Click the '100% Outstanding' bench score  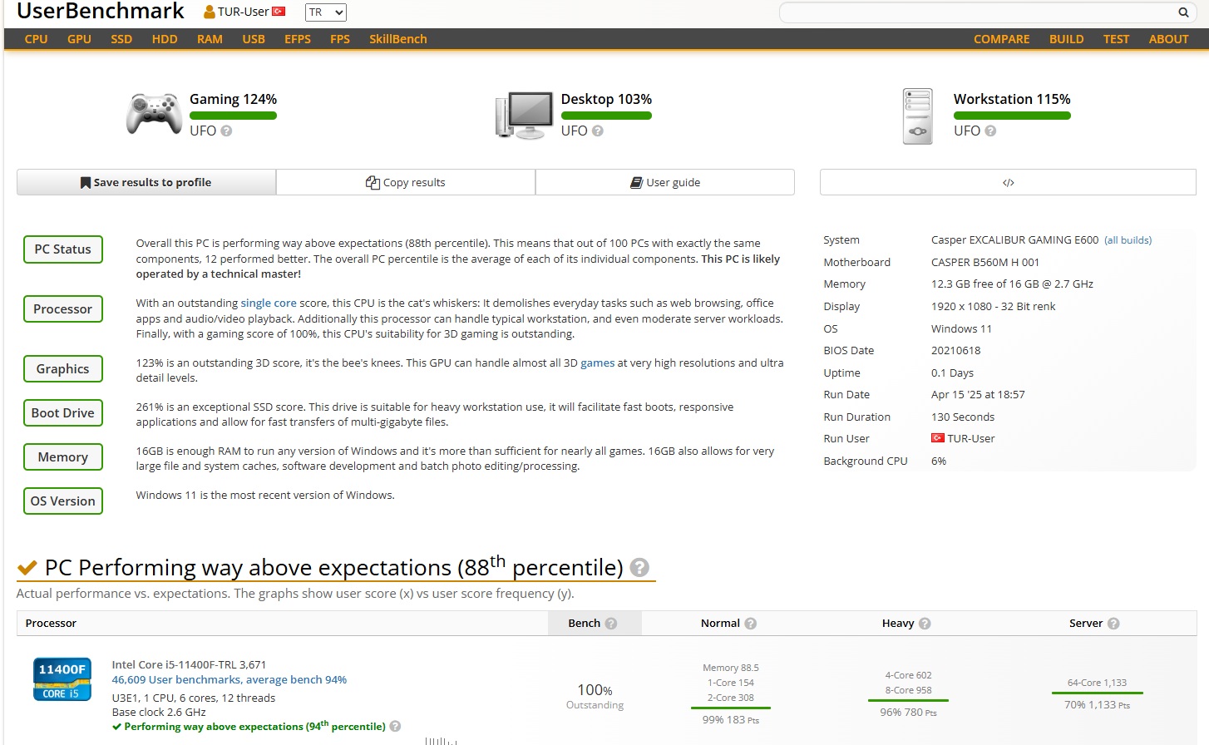coord(595,697)
